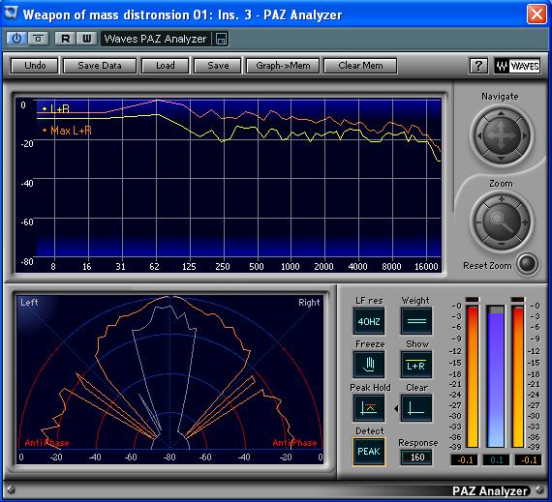Change the Show L+R setting
This screenshot has height=502, width=552.
[x=416, y=365]
